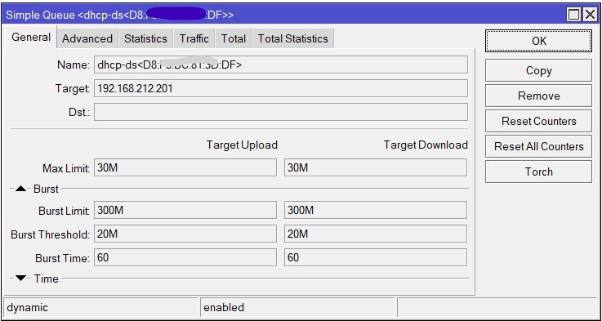Switch to Total Statistics tab
Viewport: 602px width, 321px height.
pyautogui.click(x=292, y=38)
